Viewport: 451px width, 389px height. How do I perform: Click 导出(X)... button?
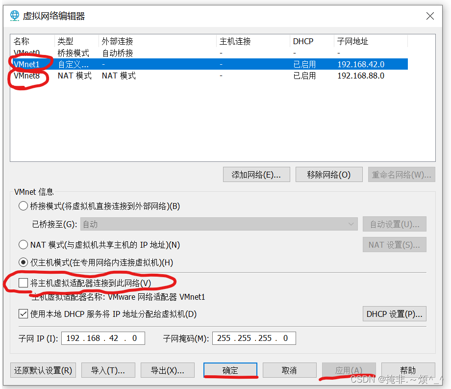click(x=167, y=370)
